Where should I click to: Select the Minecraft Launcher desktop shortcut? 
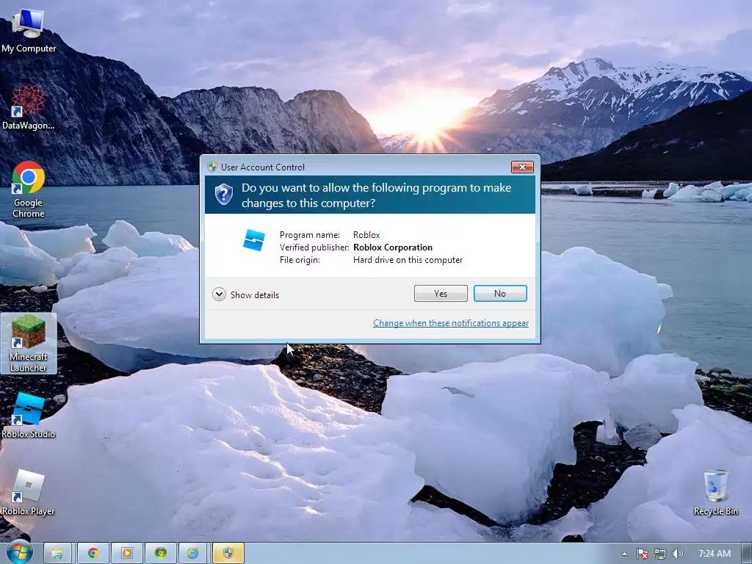(x=29, y=344)
